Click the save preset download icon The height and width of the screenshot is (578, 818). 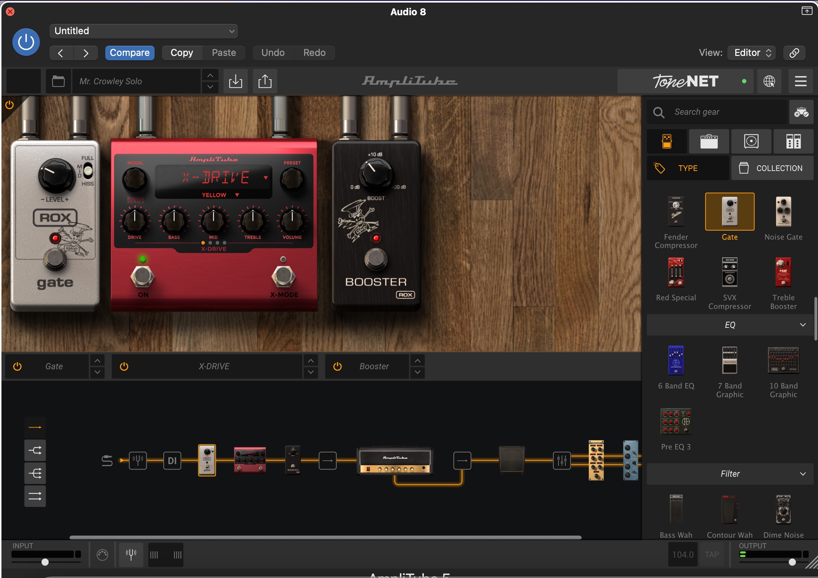click(x=236, y=81)
